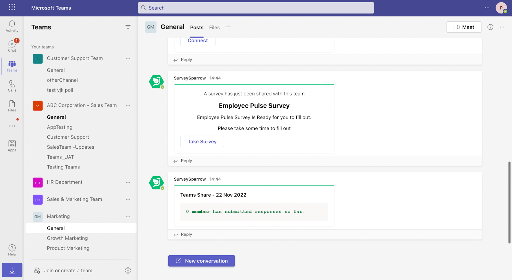
Task: Expand the Sales & Marketing Team
Action: pos(75,199)
